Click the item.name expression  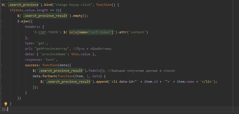pyautogui.click(x=185, y=82)
